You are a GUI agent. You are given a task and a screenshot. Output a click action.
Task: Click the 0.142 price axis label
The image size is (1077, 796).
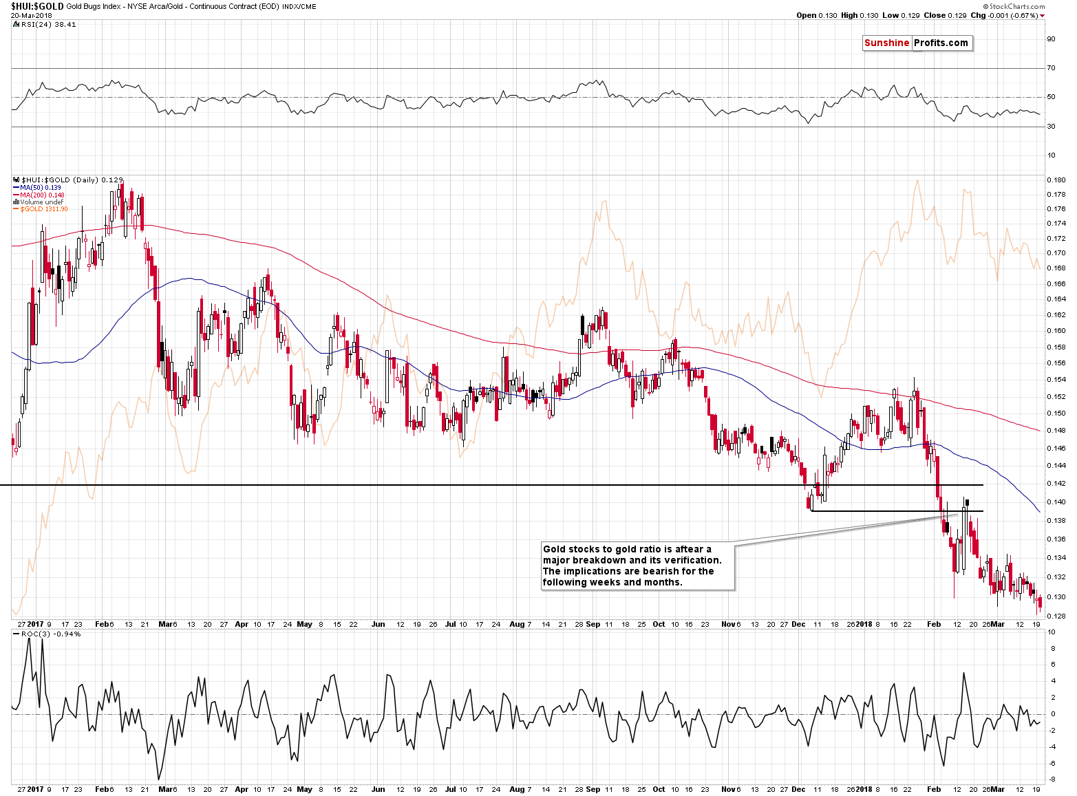pos(1056,483)
